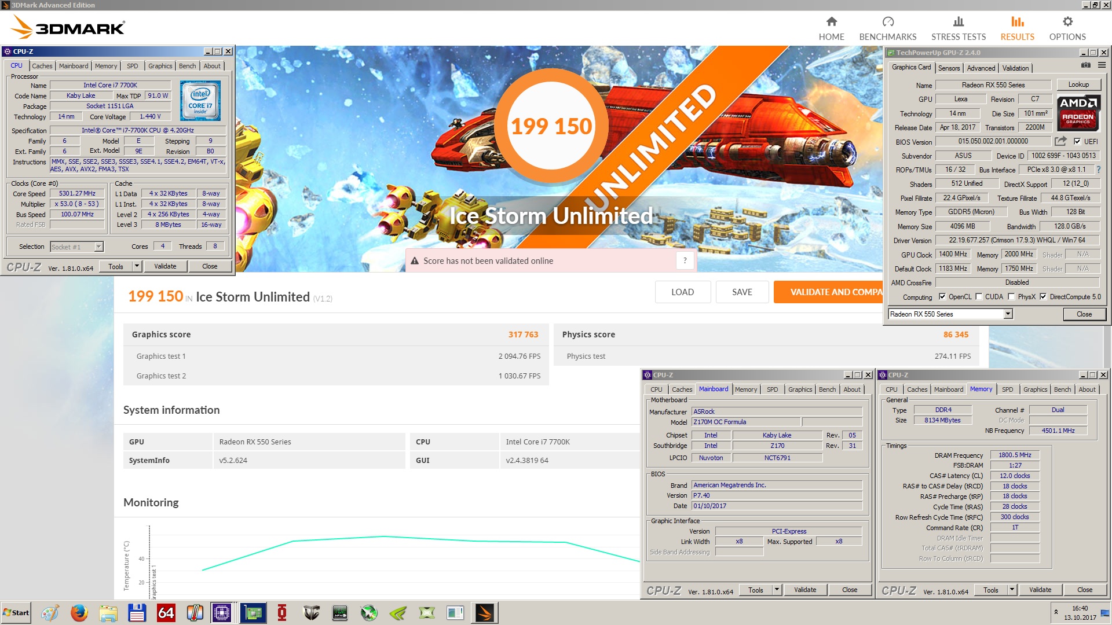
Task: Expand Tools dropdown arrow in top-left CPU-Z
Action: click(137, 266)
